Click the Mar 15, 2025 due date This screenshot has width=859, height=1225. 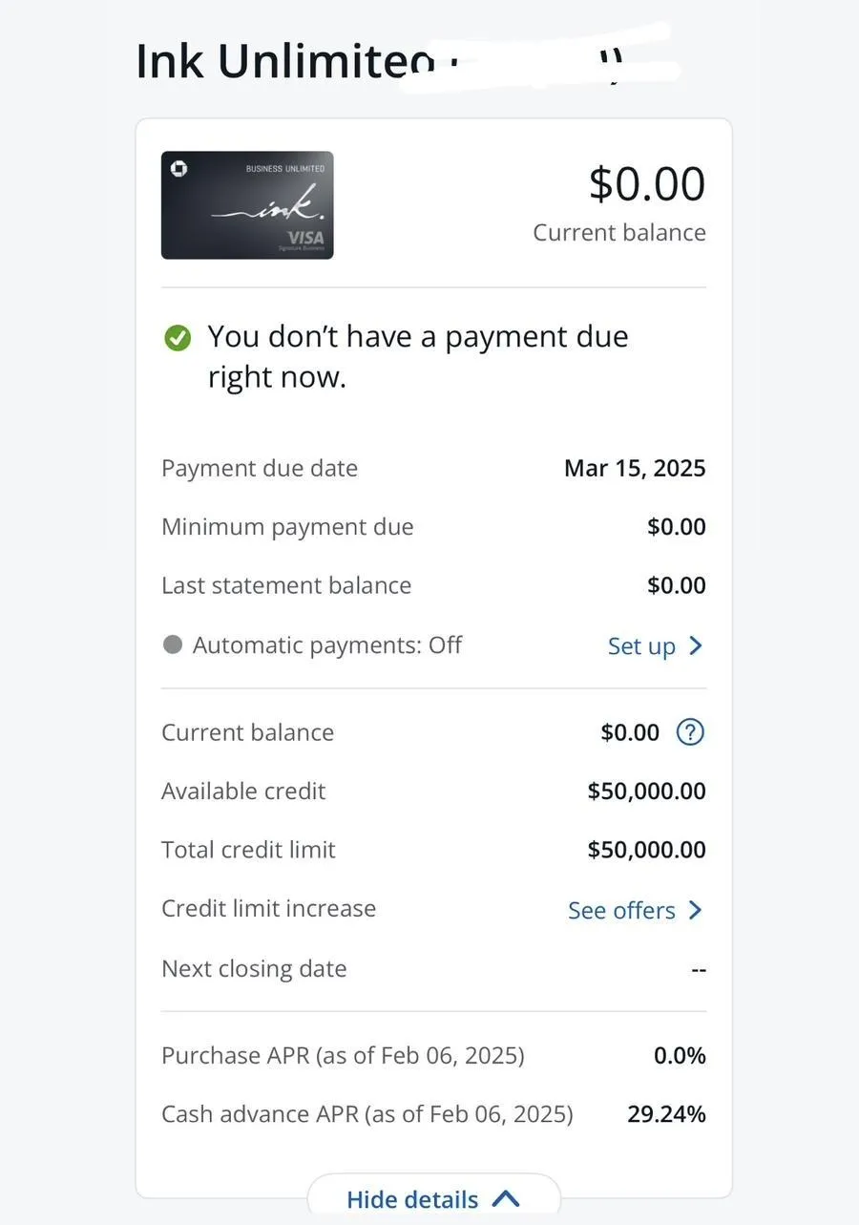click(635, 468)
